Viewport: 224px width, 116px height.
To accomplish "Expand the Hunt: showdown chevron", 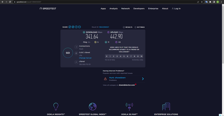I will (143, 79).
